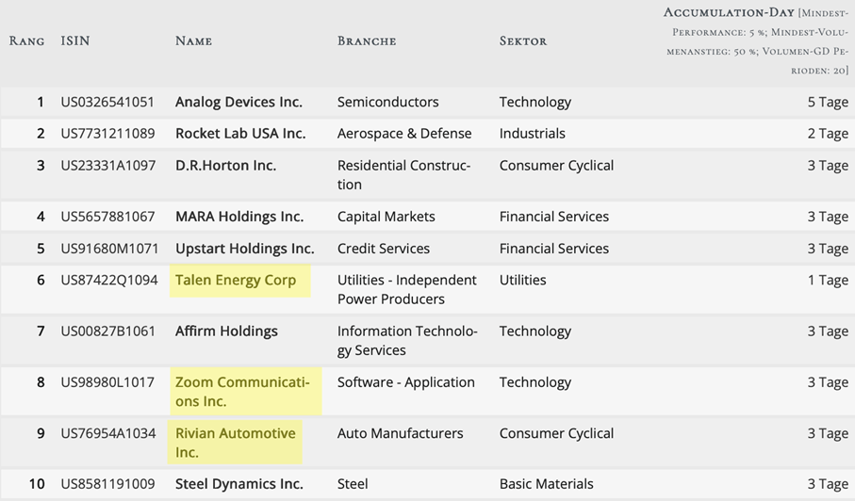Select ISIN US7731211089
The width and height of the screenshot is (855, 501).
(108, 134)
